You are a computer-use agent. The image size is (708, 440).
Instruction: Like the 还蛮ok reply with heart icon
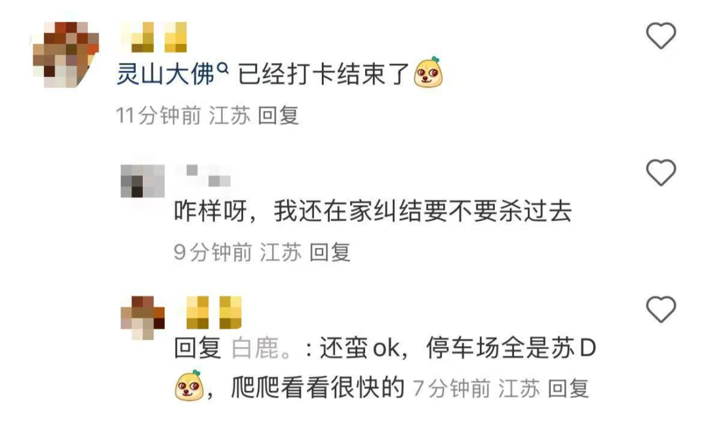tap(661, 309)
